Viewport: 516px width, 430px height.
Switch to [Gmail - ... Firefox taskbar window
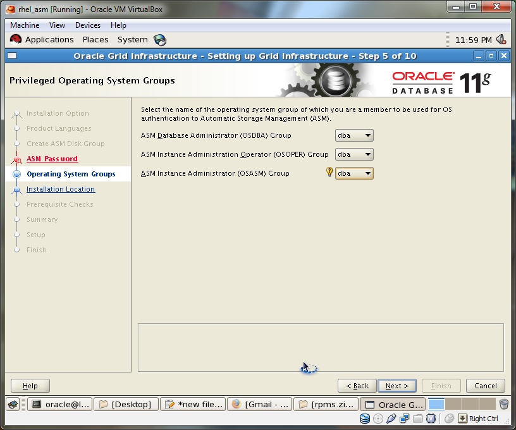[x=259, y=404]
